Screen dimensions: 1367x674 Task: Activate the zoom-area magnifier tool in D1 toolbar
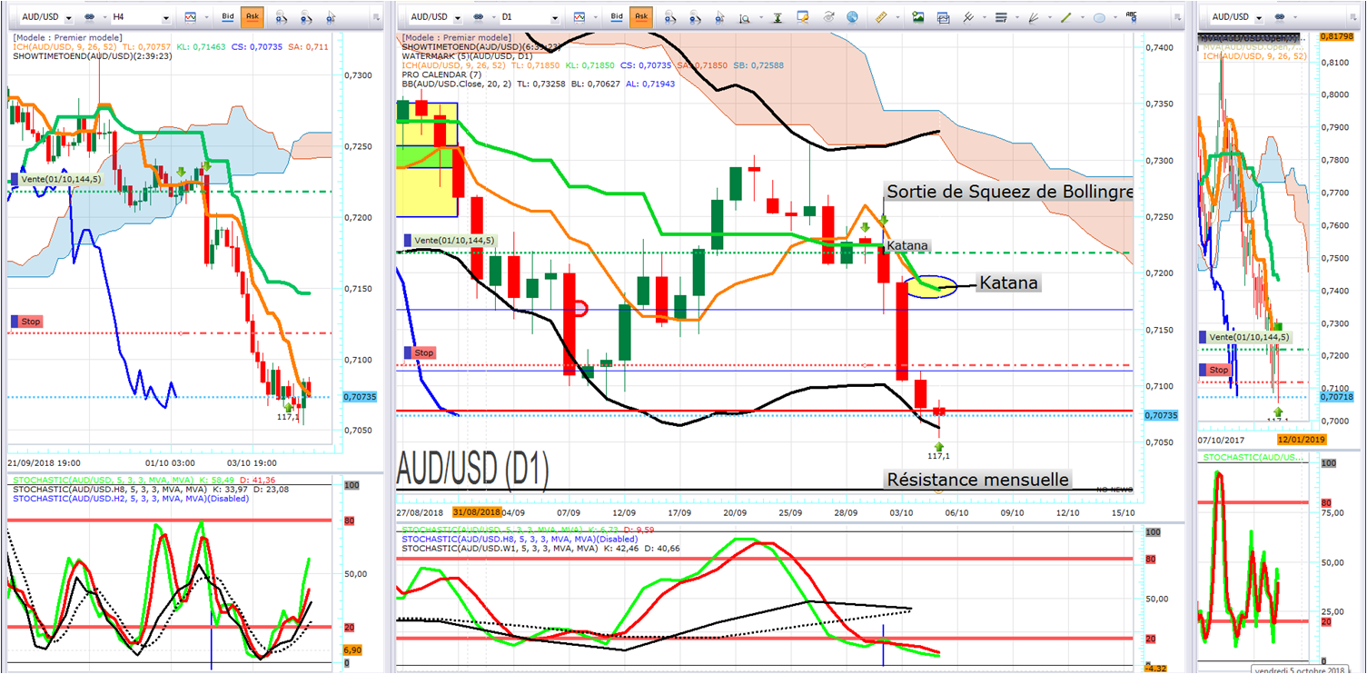coord(746,17)
